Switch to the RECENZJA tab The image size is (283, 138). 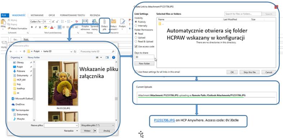pyautogui.click(x=95, y=15)
